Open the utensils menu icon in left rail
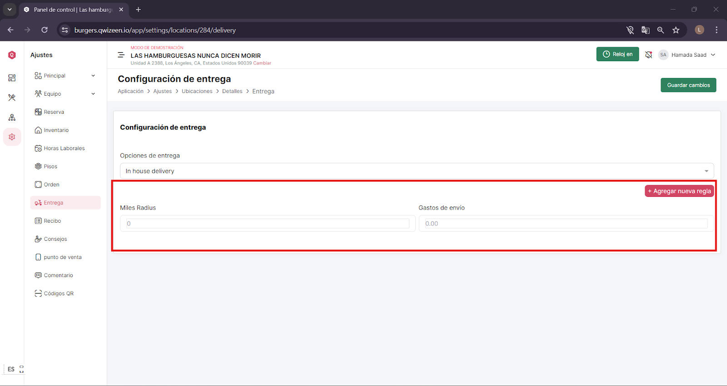 click(x=12, y=98)
